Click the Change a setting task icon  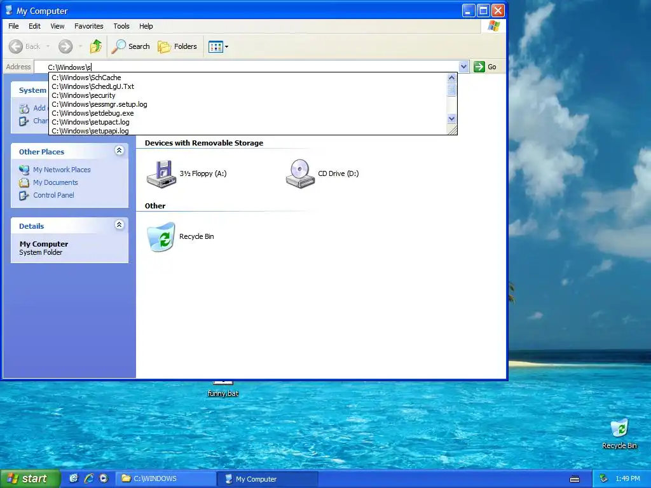[x=24, y=121]
